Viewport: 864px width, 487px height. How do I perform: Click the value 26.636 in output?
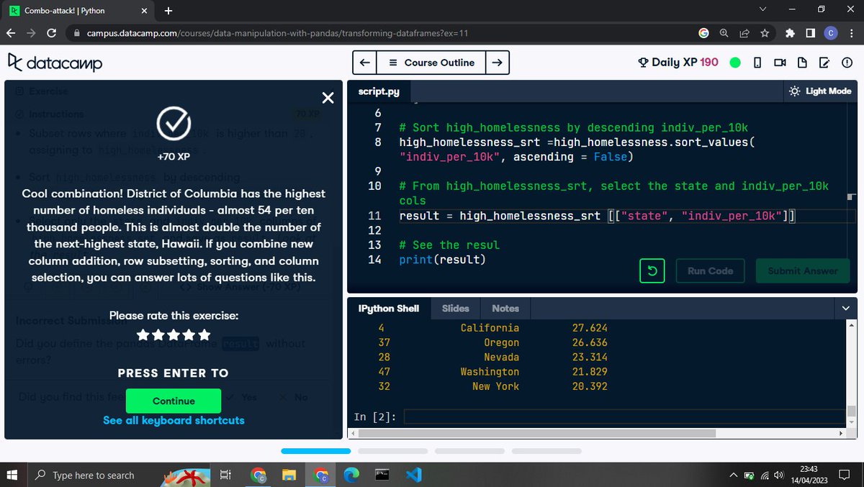(590, 342)
